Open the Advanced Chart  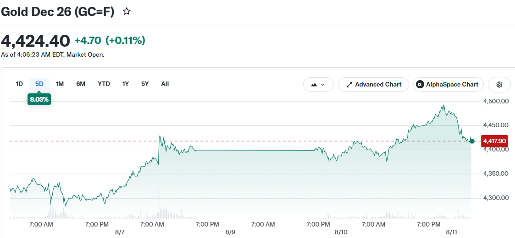(373, 85)
